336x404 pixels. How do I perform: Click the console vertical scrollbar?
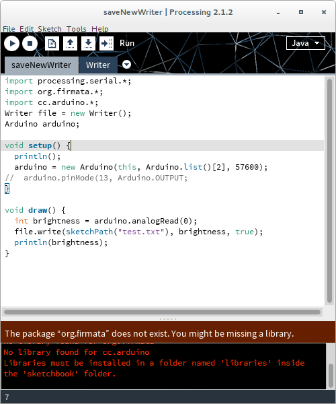(331, 376)
